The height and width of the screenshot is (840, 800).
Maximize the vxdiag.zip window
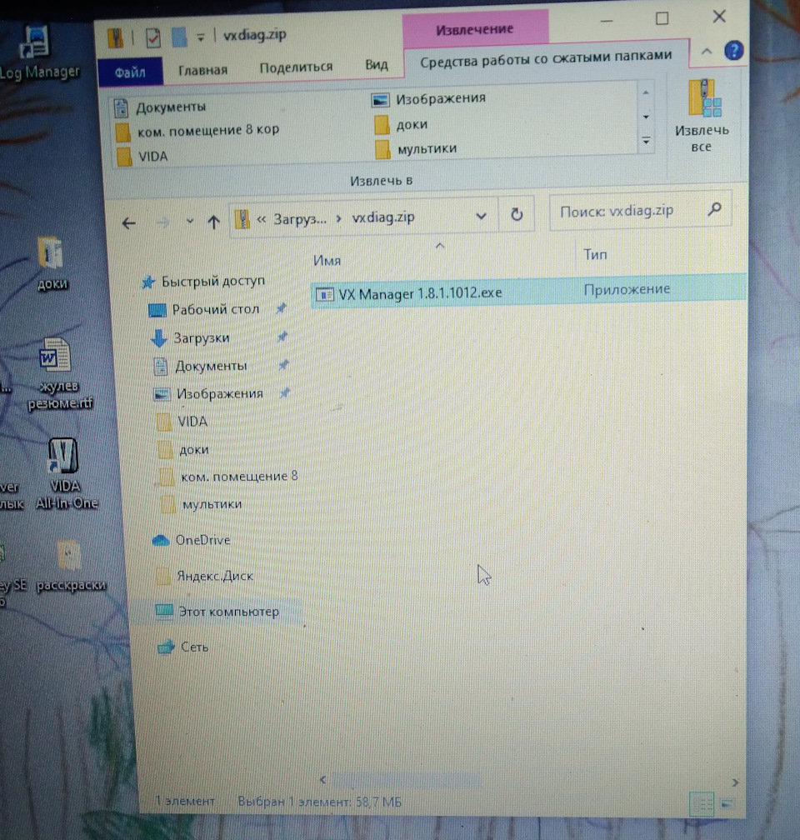[662, 18]
